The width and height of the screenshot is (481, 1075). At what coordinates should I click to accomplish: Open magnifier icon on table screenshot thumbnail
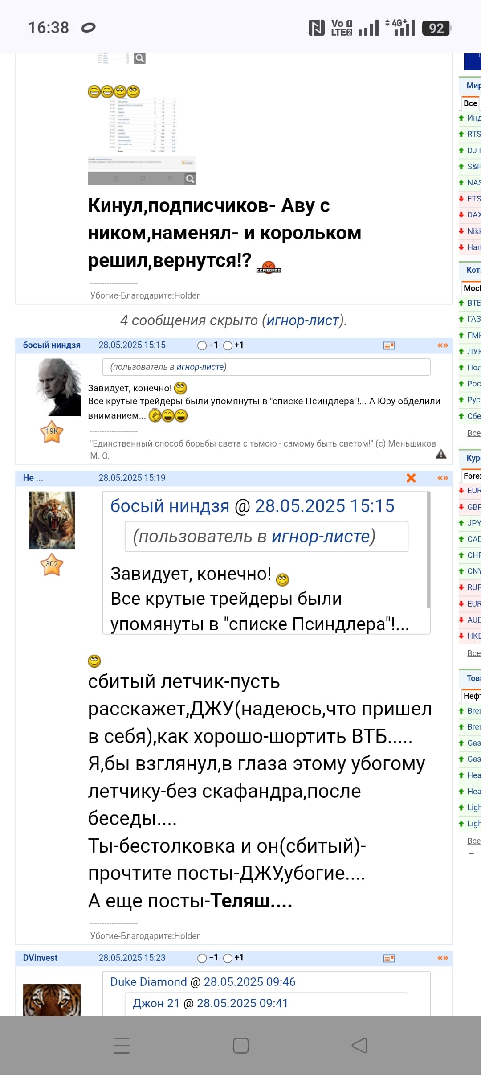[x=190, y=179]
